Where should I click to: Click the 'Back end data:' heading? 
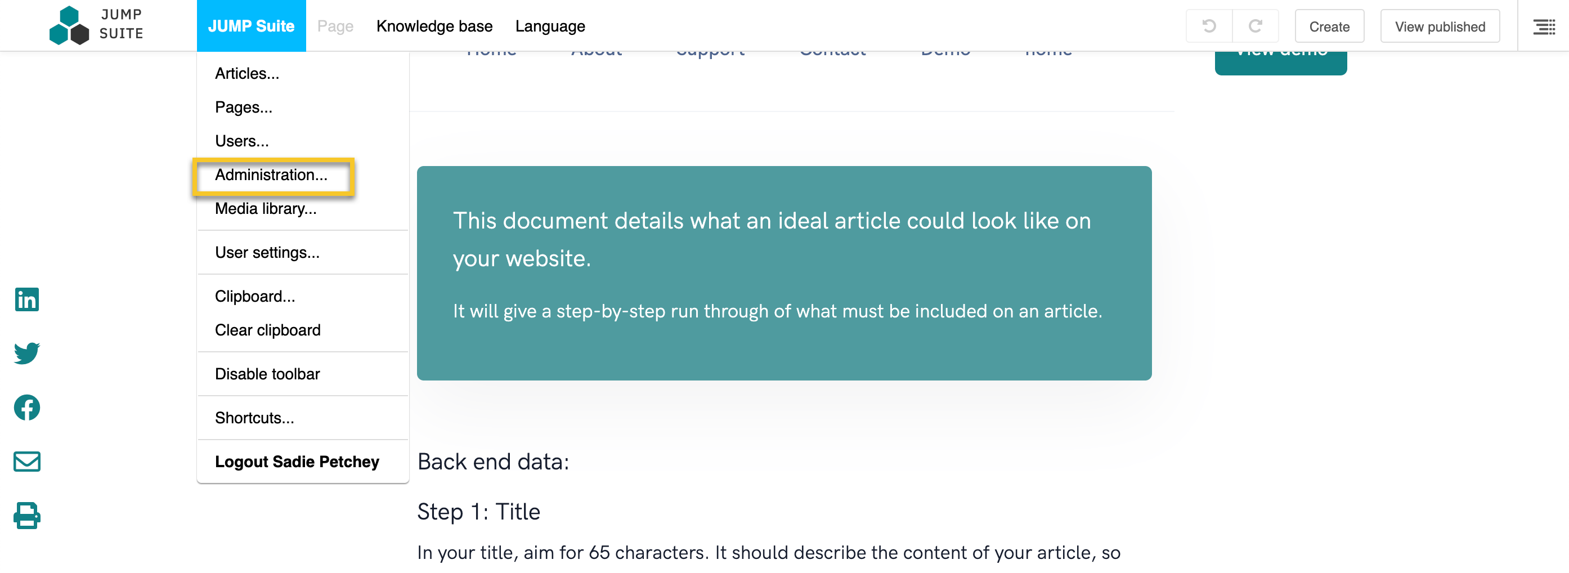pos(493,462)
